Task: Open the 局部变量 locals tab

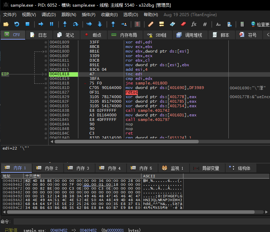Action: pyautogui.click(x=207, y=168)
